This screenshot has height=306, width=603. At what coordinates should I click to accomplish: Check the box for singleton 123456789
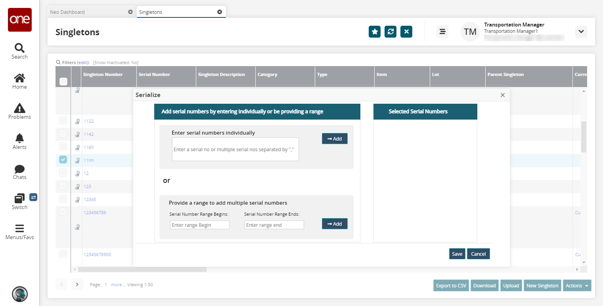click(x=63, y=212)
